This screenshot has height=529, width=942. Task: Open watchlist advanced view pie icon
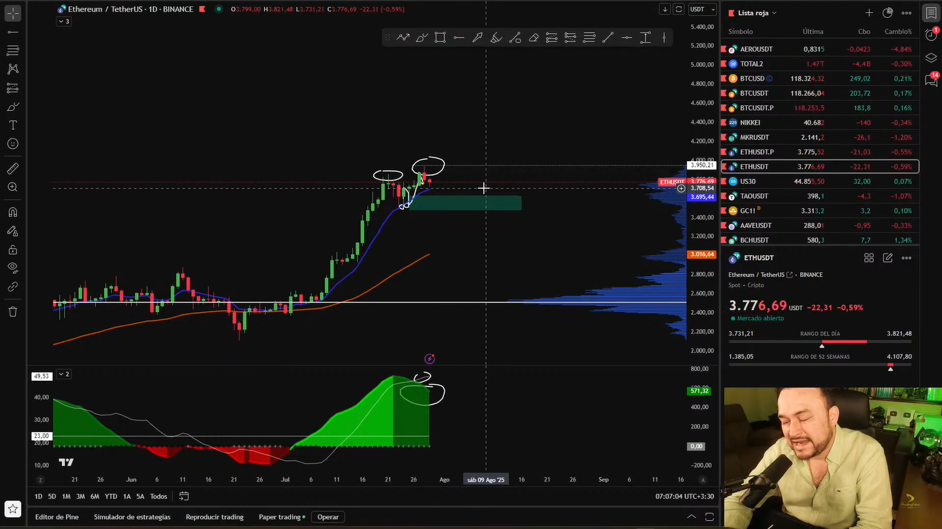point(888,13)
